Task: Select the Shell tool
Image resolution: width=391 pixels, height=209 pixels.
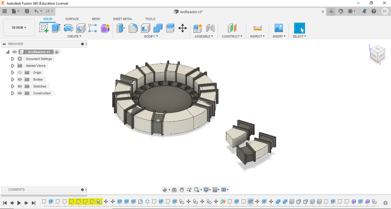Action: tap(145, 28)
